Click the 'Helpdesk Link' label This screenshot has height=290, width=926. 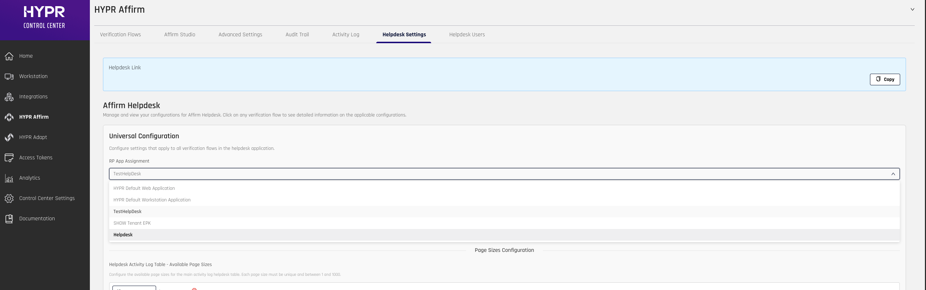click(125, 68)
